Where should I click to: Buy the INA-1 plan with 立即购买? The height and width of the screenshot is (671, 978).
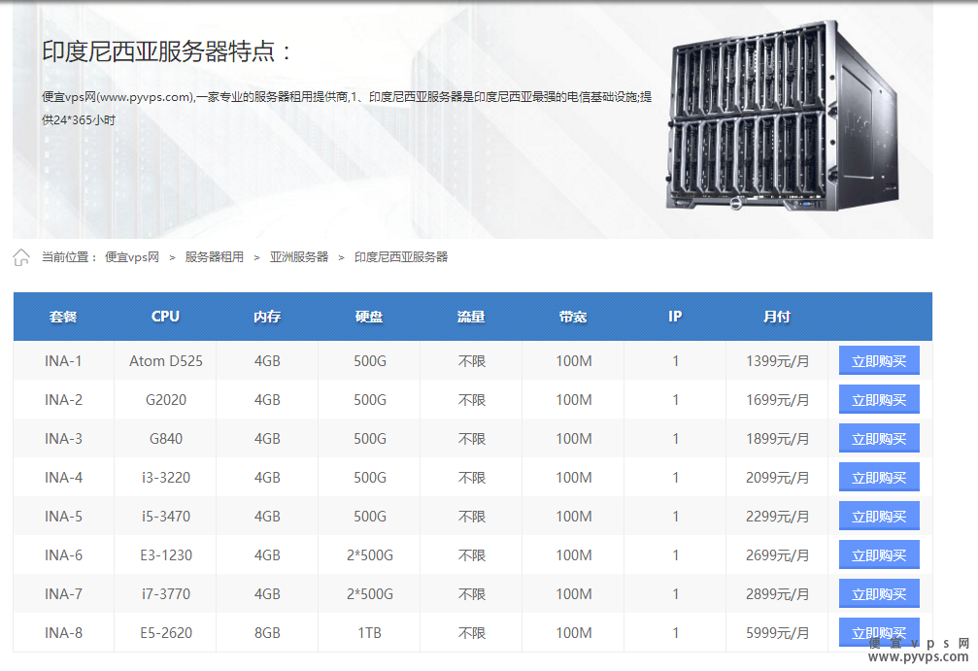click(879, 360)
